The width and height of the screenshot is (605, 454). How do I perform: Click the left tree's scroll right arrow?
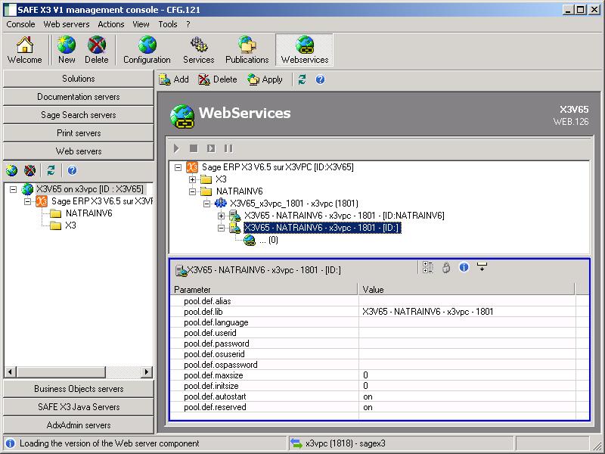point(146,372)
